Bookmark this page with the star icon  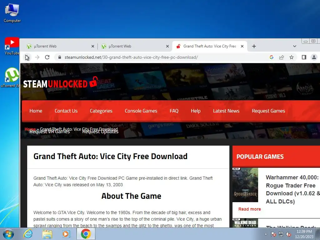[292, 57]
